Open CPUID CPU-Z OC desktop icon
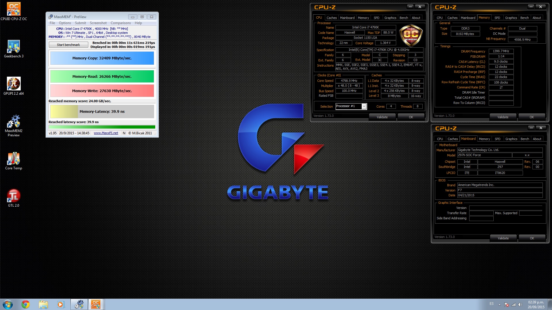The height and width of the screenshot is (310, 552). pos(14,12)
